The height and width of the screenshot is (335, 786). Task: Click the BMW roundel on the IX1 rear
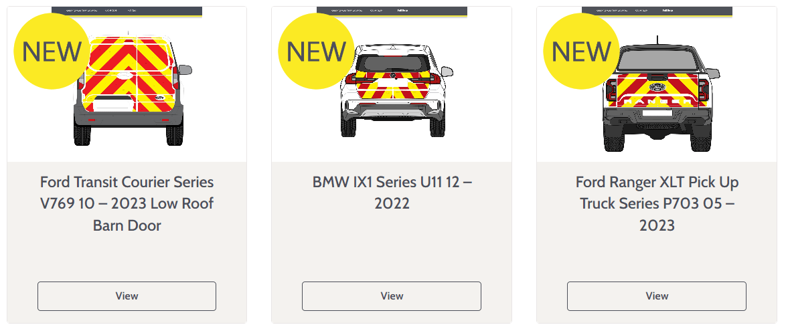point(393,76)
